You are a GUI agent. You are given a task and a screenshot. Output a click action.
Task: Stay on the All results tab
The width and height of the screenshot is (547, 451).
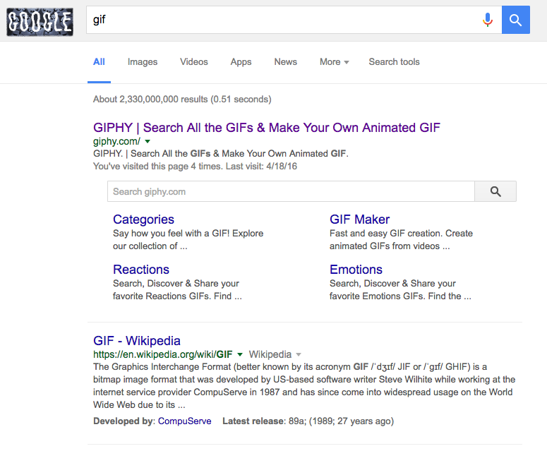click(x=99, y=61)
